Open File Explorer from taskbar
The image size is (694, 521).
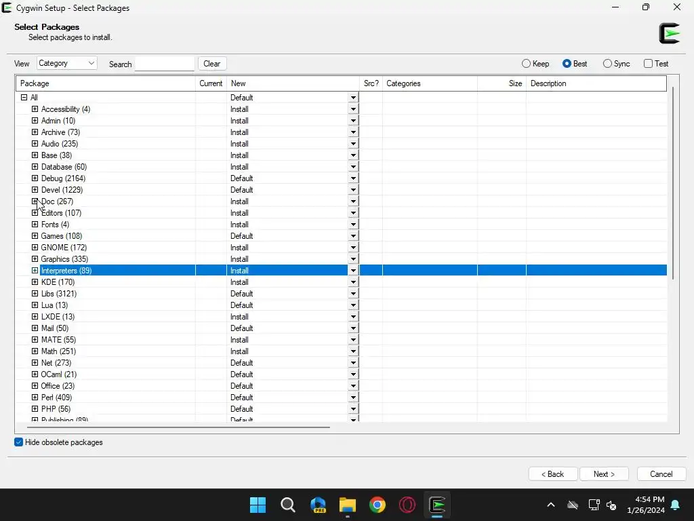(348, 505)
